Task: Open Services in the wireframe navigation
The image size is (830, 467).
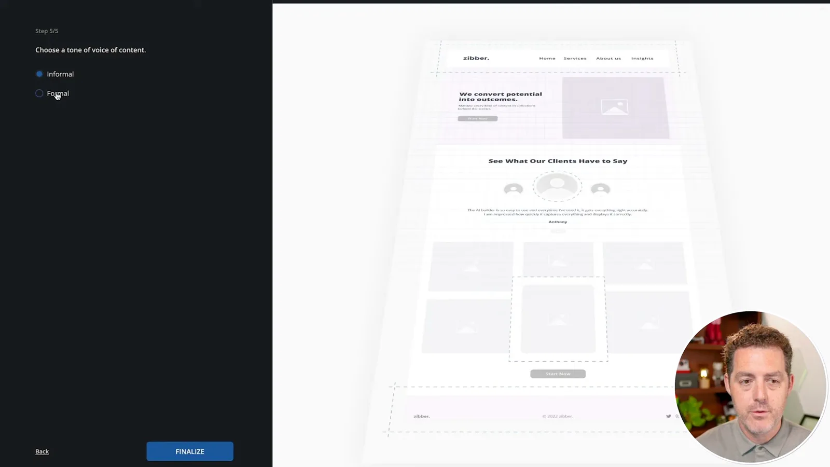Action: [575, 58]
